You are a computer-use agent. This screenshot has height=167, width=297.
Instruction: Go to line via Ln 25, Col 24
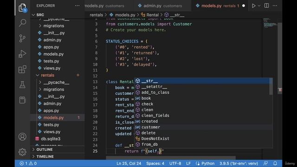click(129, 163)
